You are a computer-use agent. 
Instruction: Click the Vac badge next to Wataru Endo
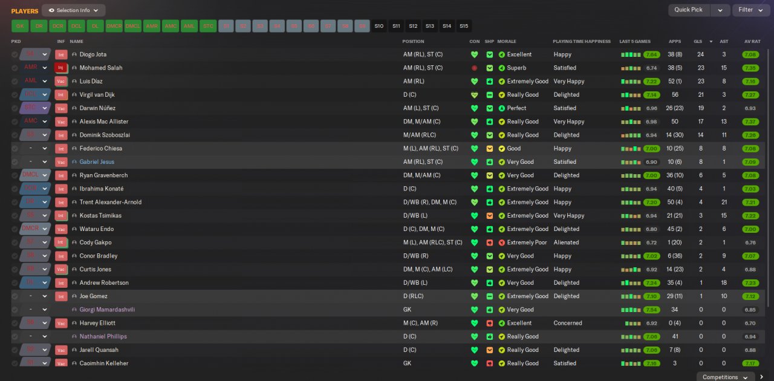tap(60, 229)
